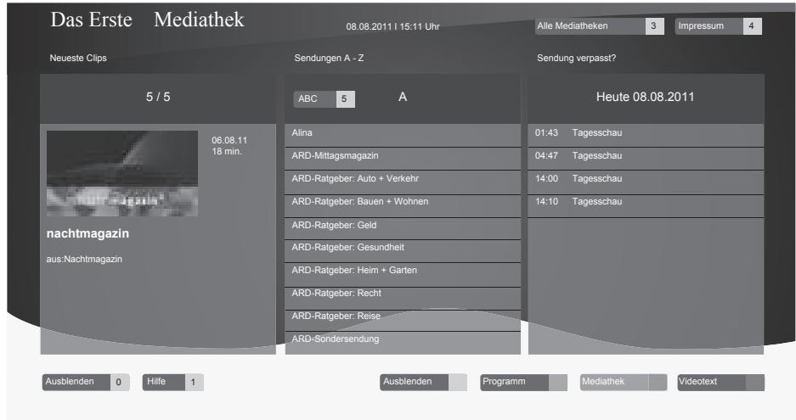Click the colored Ausblenden button

(423, 382)
